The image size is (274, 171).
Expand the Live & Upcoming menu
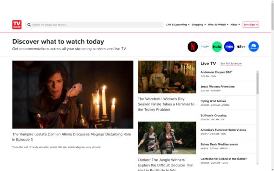(x=178, y=25)
